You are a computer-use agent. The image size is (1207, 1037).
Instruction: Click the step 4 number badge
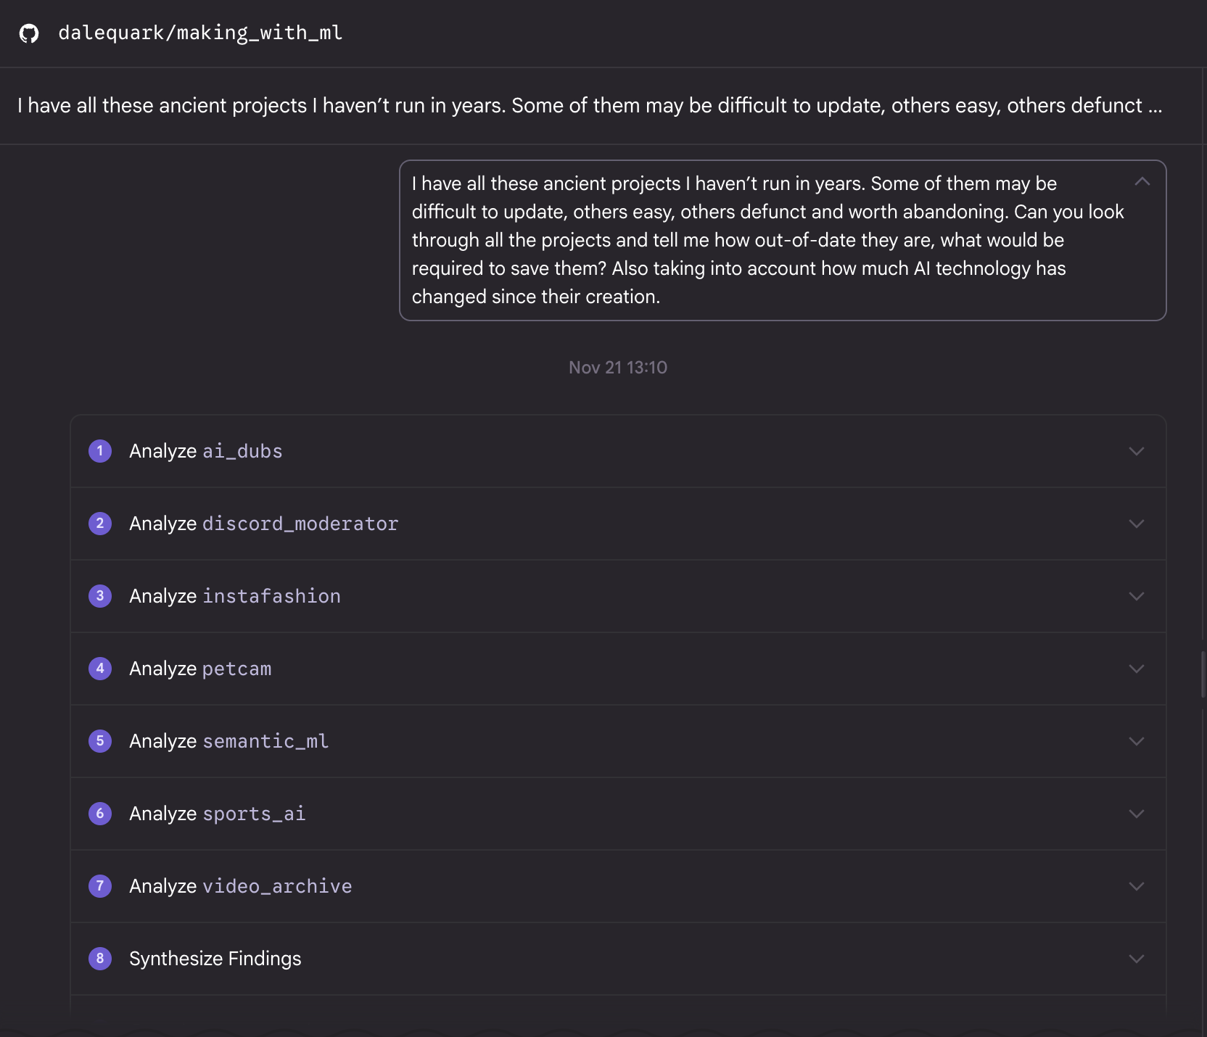click(x=100, y=669)
